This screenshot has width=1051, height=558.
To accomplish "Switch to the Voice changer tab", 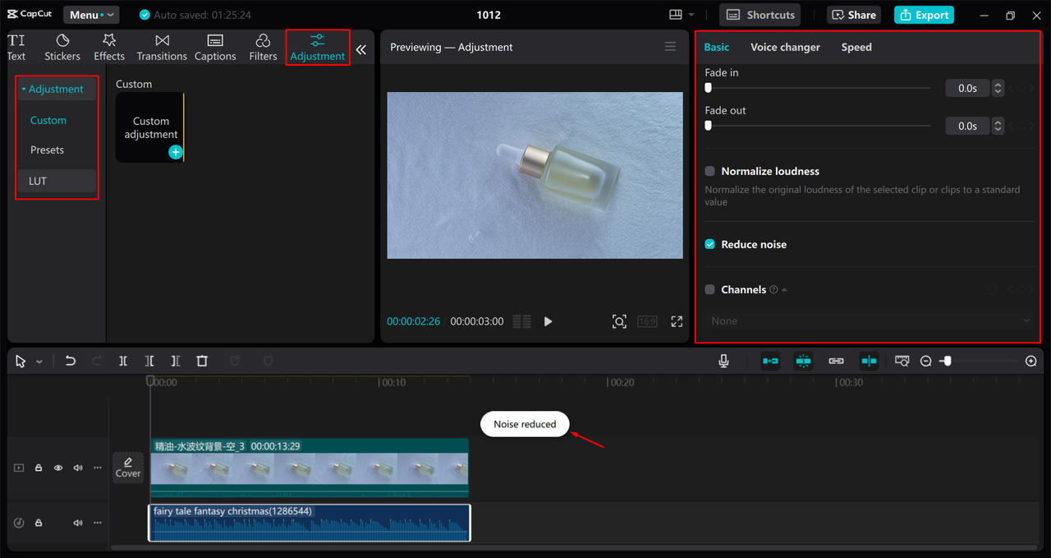I will pyautogui.click(x=785, y=47).
